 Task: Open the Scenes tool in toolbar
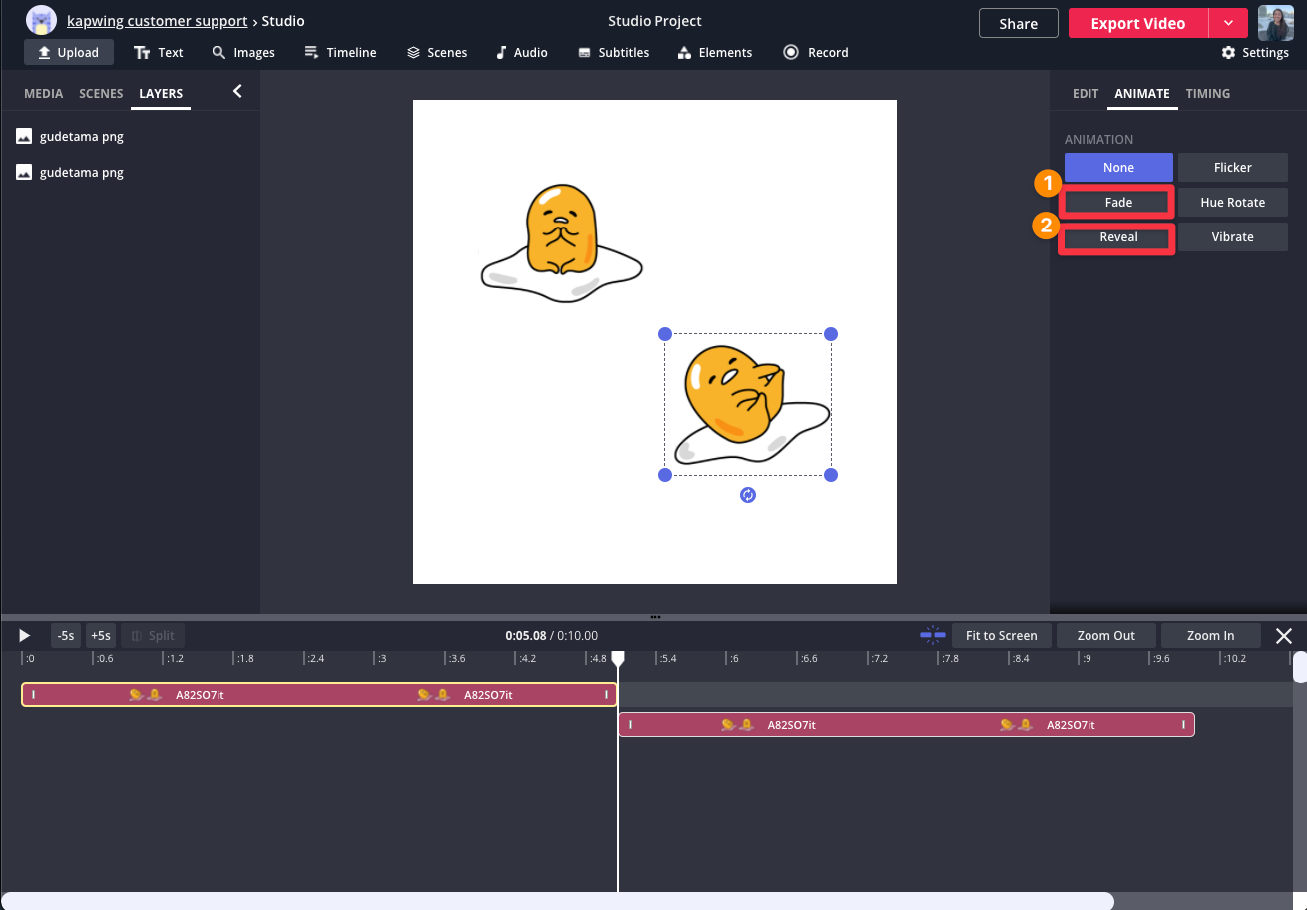click(437, 52)
